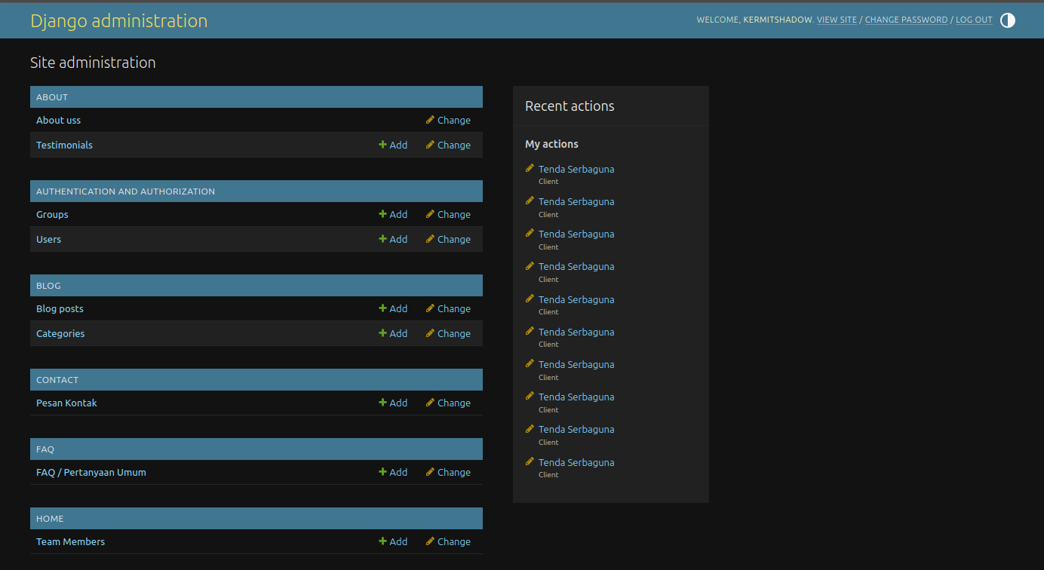Open the FAQ / Pertanyaan Umum model
Image resolution: width=1044 pixels, height=570 pixels.
tap(91, 472)
